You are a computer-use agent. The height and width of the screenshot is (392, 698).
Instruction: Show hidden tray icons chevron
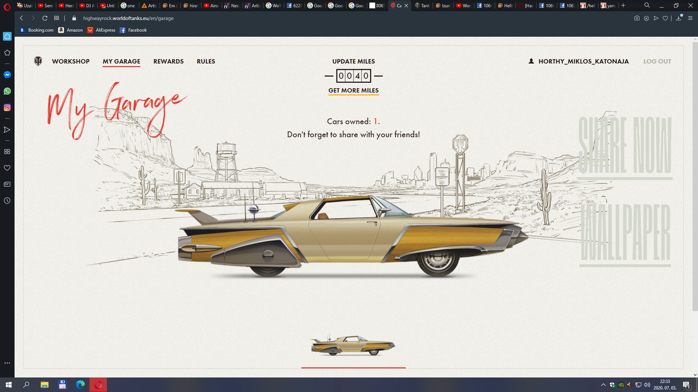click(603, 385)
